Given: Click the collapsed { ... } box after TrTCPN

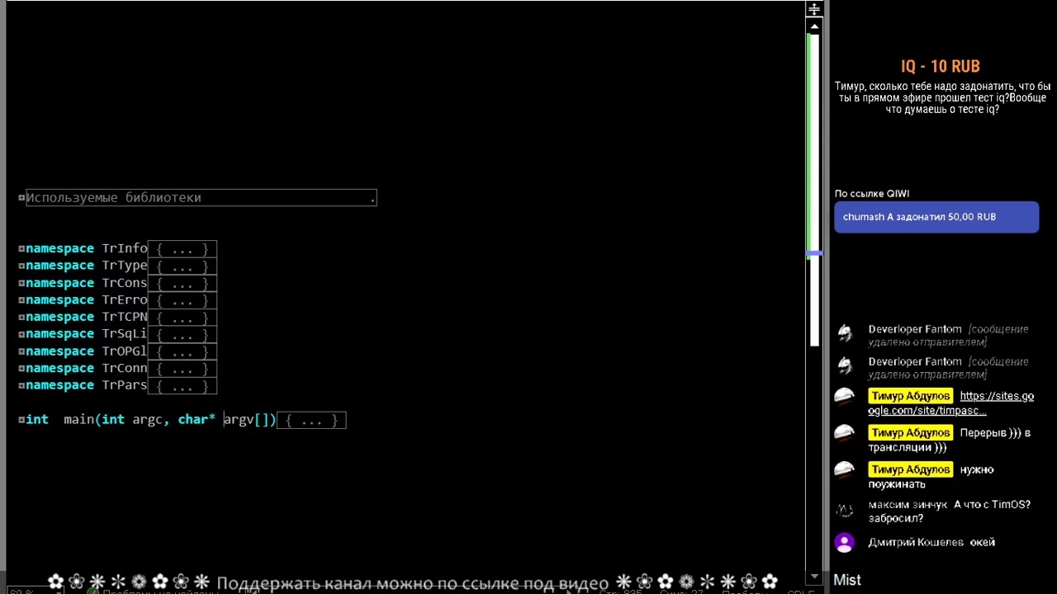Looking at the screenshot, I should tap(182, 317).
